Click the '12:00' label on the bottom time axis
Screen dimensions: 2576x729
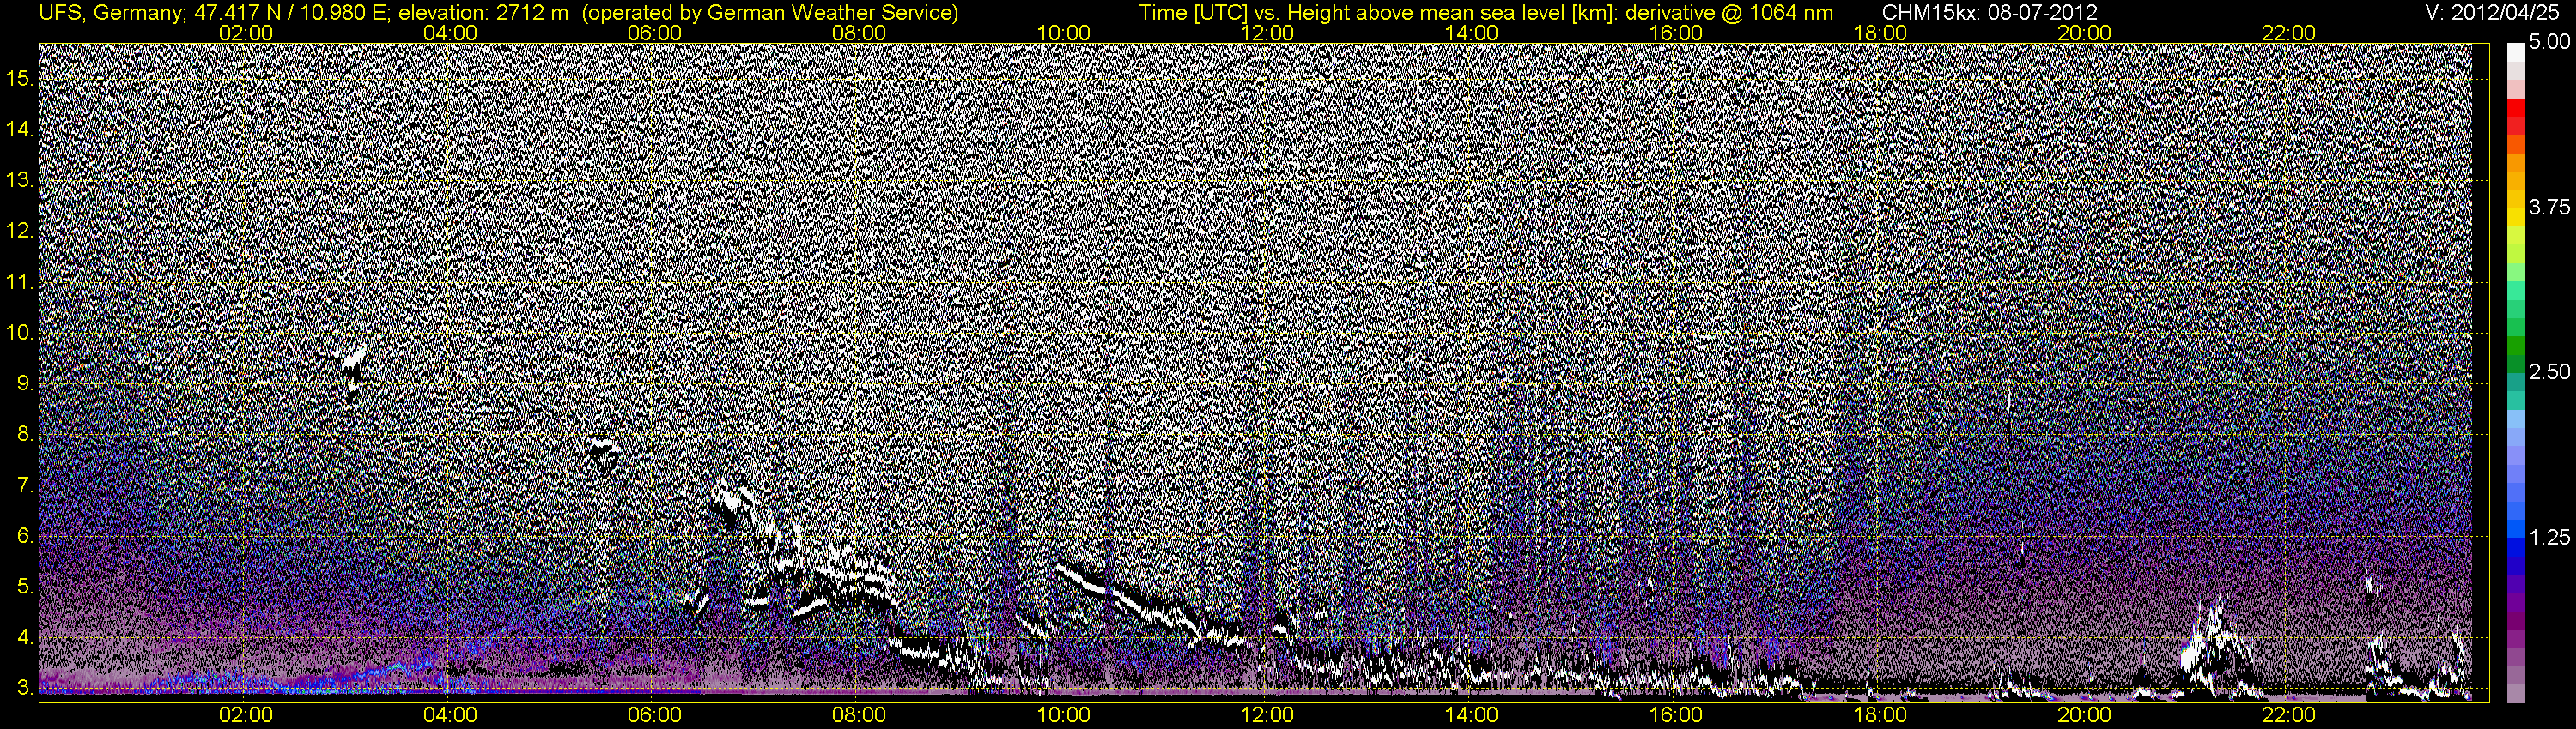[1267, 715]
